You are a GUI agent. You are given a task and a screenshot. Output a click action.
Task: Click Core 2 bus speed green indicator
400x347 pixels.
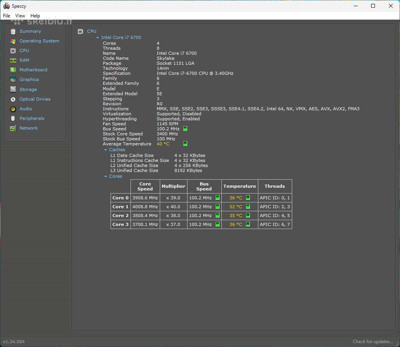point(218,216)
